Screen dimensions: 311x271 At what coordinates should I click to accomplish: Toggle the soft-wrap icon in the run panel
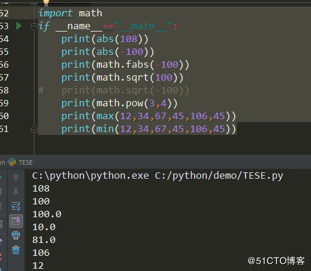tap(16, 206)
